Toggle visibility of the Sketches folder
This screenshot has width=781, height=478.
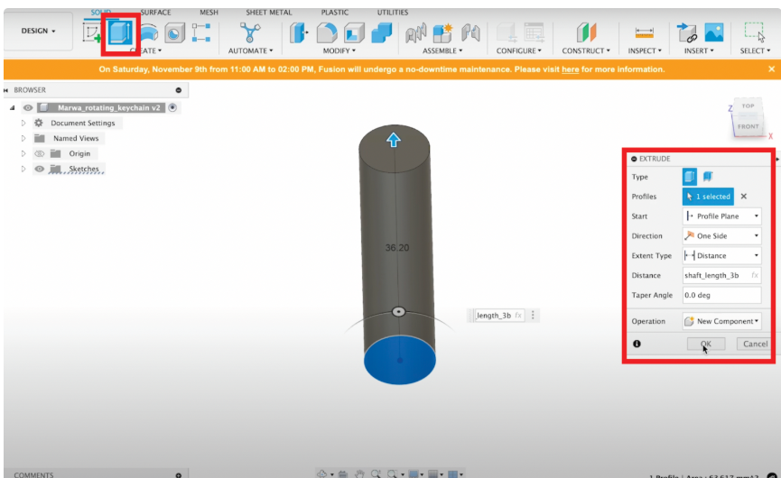pos(40,169)
